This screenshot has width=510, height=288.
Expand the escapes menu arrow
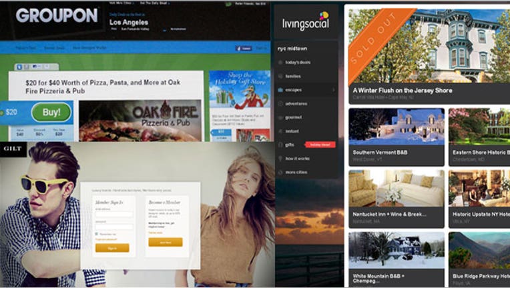[334, 90]
